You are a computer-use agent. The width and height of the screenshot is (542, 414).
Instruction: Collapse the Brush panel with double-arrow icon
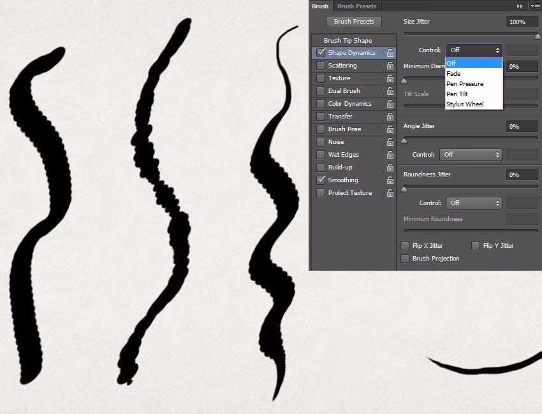[x=519, y=6]
